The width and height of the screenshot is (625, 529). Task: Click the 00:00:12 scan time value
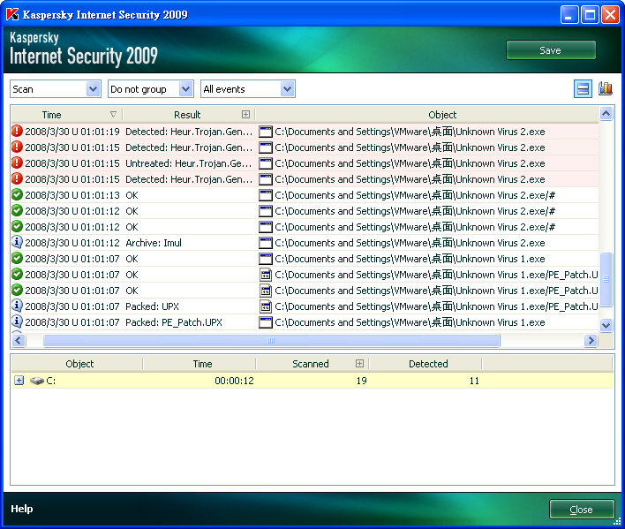pyautogui.click(x=234, y=381)
